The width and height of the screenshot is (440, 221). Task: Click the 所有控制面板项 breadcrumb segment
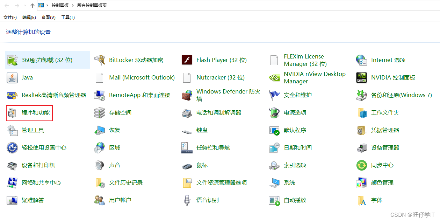coord(92,5)
